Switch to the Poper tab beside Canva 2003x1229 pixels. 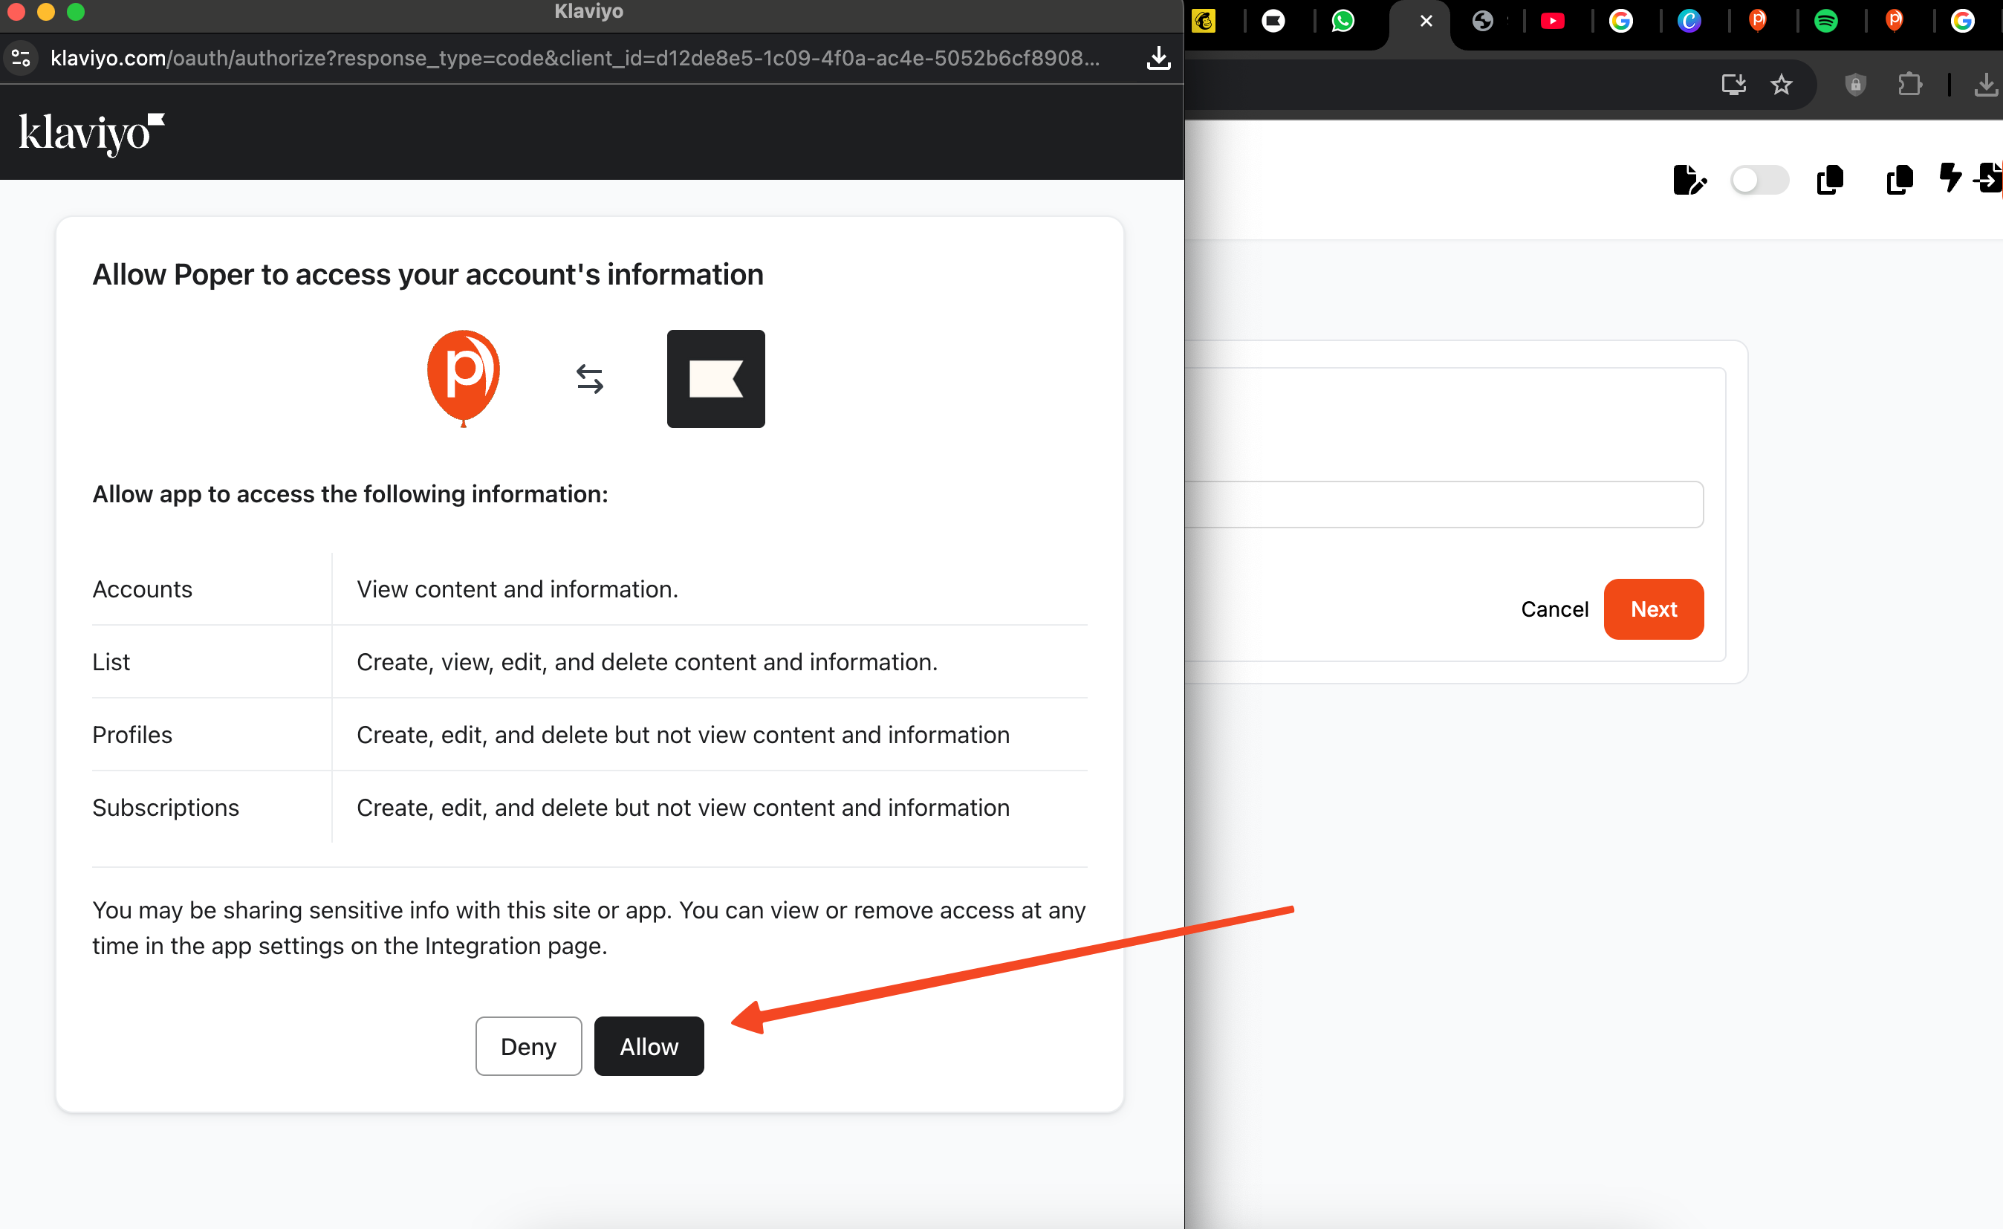click(1758, 21)
